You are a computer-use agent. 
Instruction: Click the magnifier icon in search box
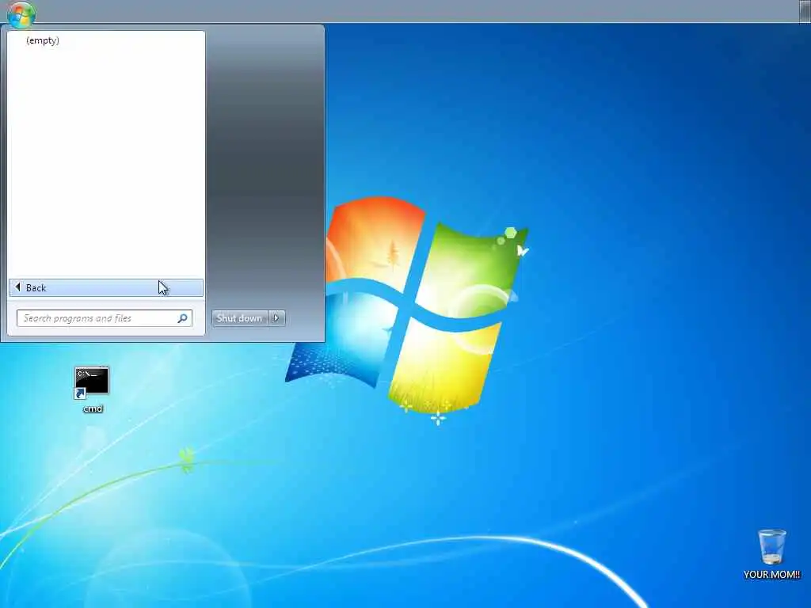pyautogui.click(x=183, y=318)
